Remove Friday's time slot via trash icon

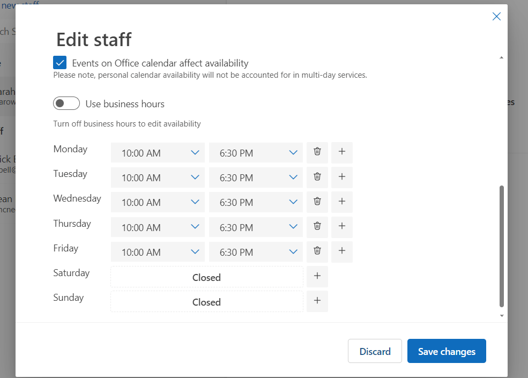[317, 251]
